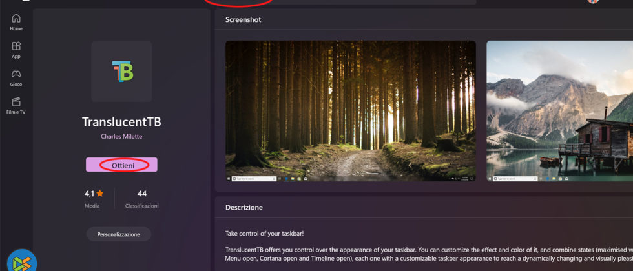Click the Personalizzazione category tag
The width and height of the screenshot is (633, 271).
119,234
